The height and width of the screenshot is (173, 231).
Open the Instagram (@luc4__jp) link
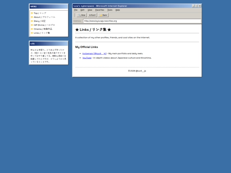[95, 53]
